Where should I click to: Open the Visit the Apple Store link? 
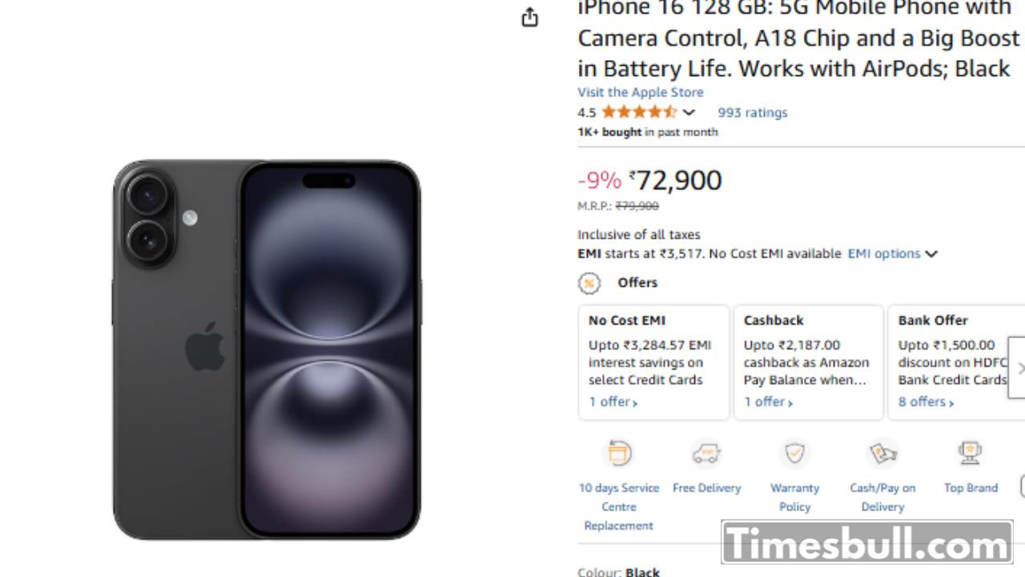coord(641,92)
